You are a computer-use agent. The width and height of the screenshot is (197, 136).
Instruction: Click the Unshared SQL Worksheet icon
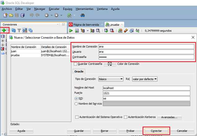coord(120,31)
